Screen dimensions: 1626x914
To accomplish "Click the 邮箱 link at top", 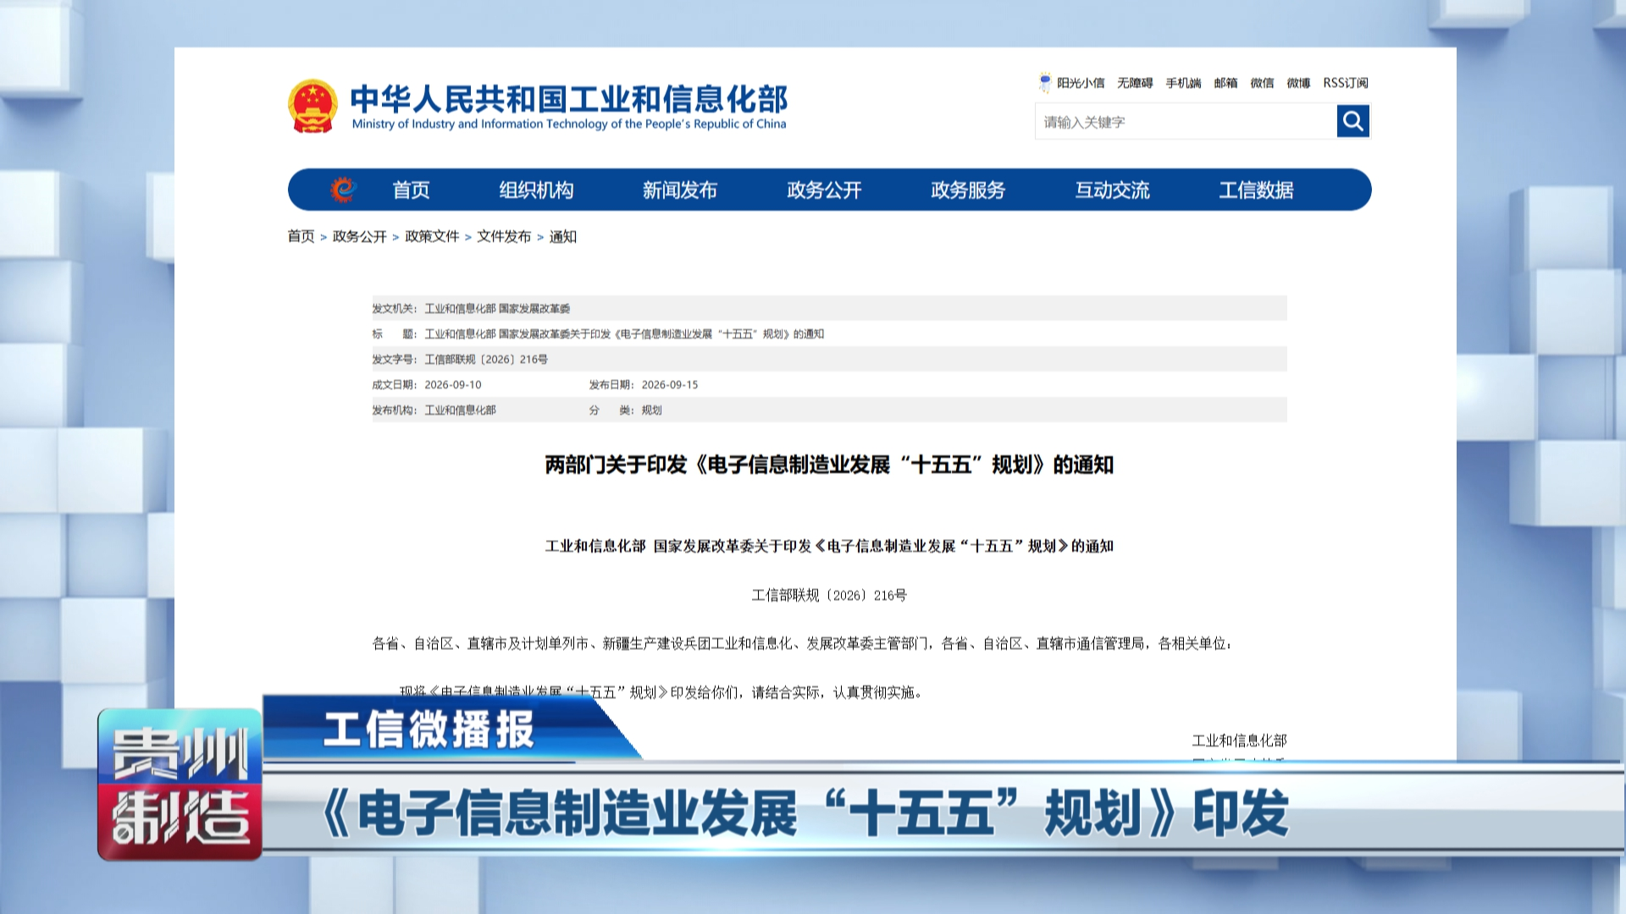I will coord(1225,83).
